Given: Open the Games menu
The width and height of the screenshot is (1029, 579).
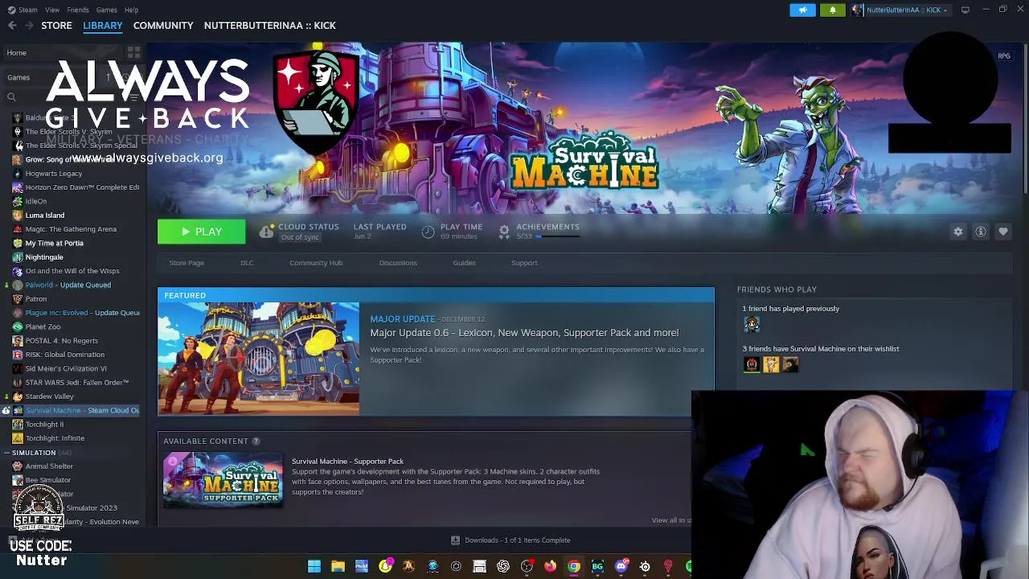Looking at the screenshot, I should tap(106, 10).
